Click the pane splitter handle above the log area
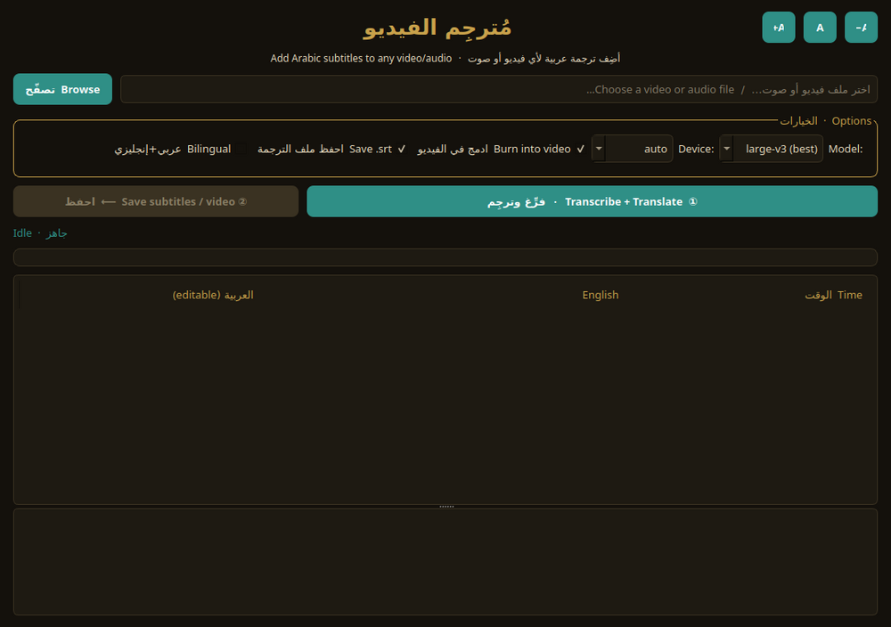The image size is (891, 627). coord(446,506)
